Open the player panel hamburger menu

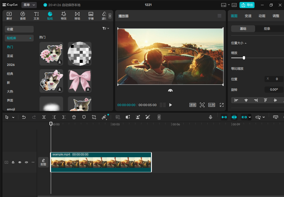coord(219,16)
